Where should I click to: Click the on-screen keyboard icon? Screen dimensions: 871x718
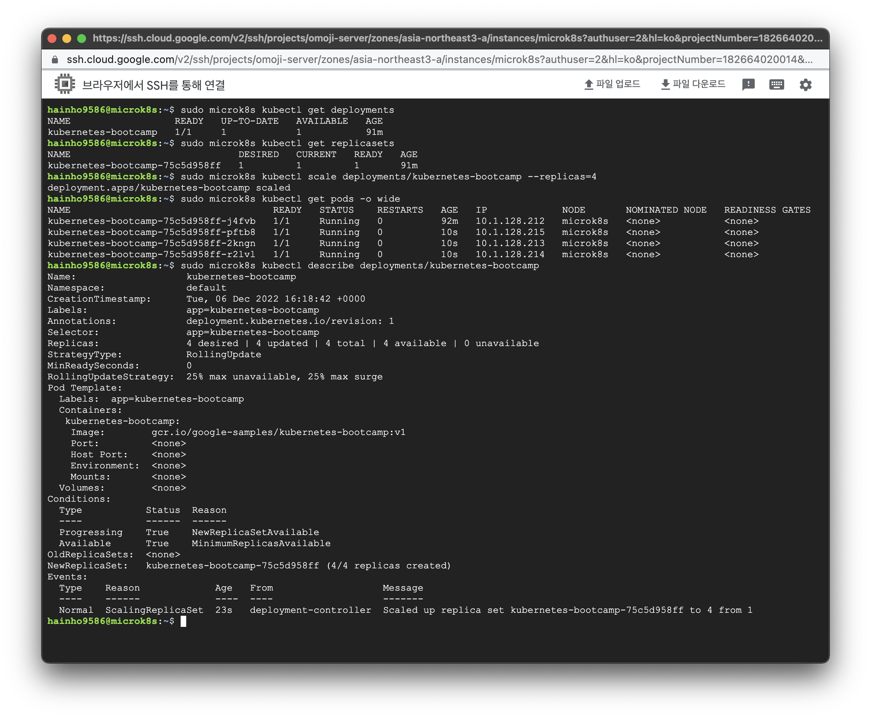pos(776,85)
